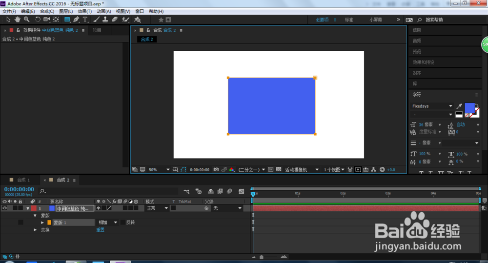
Task: Click the red label color of layer 1
Action: tap(34, 208)
